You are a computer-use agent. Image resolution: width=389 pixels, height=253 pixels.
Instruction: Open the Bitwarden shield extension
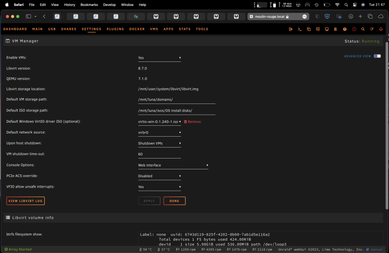pos(327,16)
